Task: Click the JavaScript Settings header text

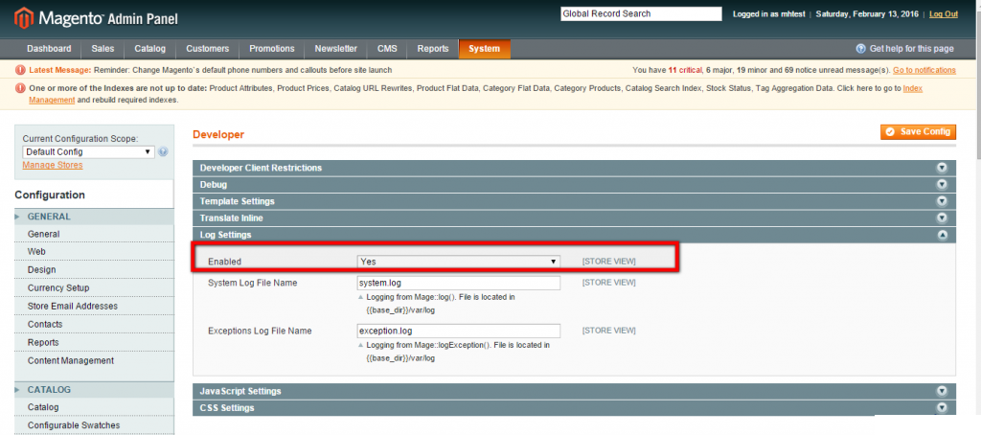Action: (240, 391)
